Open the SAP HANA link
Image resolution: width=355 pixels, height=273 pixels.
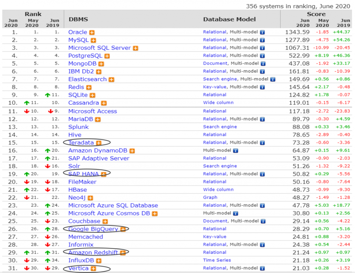(x=83, y=174)
